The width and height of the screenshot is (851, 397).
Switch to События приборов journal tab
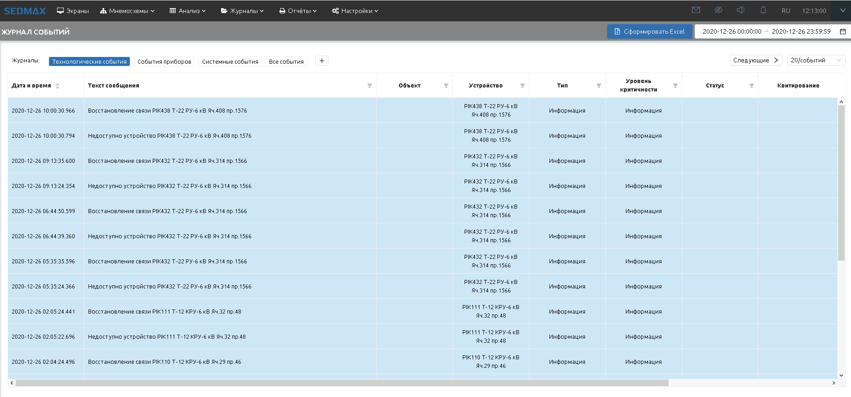164,61
